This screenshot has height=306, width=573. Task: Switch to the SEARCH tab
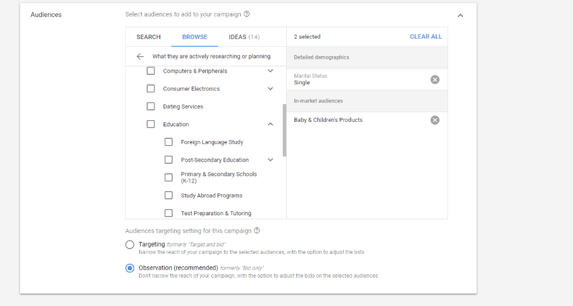[148, 37]
